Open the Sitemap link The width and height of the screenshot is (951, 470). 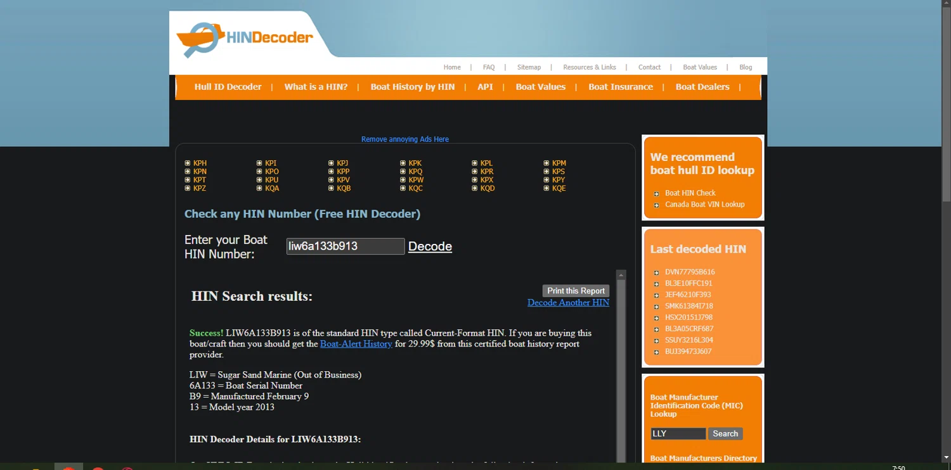[x=529, y=67]
